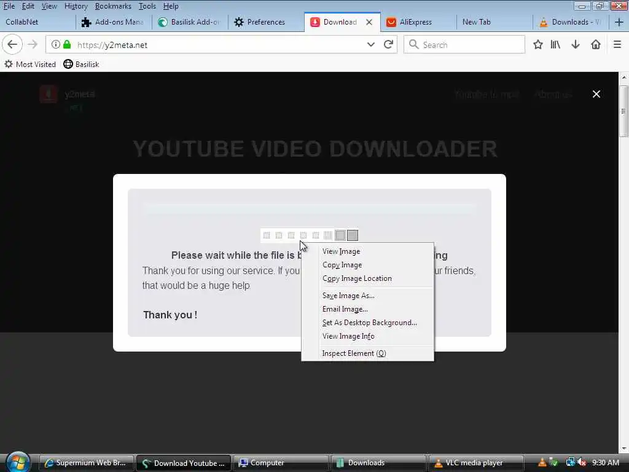Open the File menu
The height and width of the screenshot is (472, 629).
coord(9,6)
